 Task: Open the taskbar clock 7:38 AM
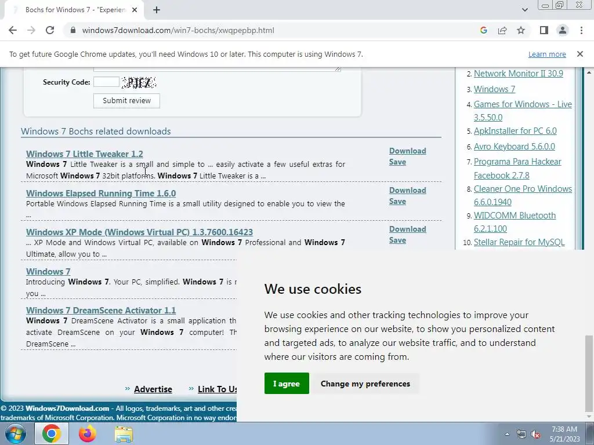click(565, 434)
